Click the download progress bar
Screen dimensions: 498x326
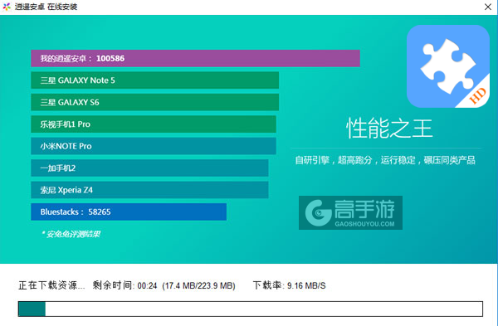pos(251,309)
